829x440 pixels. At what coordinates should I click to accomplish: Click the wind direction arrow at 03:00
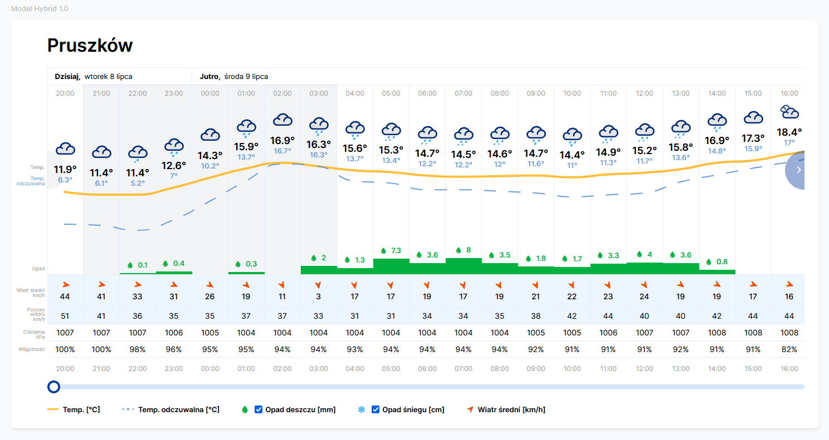319,285
